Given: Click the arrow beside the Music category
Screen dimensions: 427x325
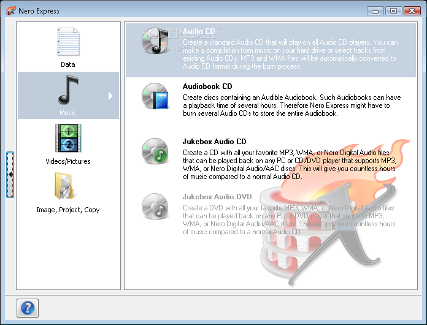Looking at the screenshot, I should pyautogui.click(x=110, y=96).
